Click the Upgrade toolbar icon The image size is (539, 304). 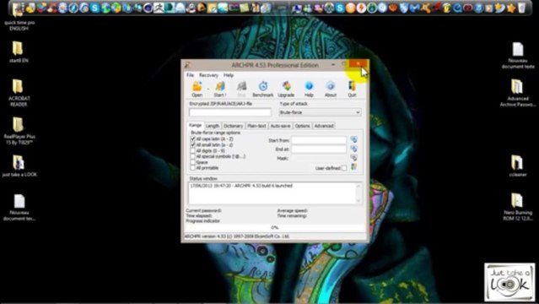coord(286,89)
